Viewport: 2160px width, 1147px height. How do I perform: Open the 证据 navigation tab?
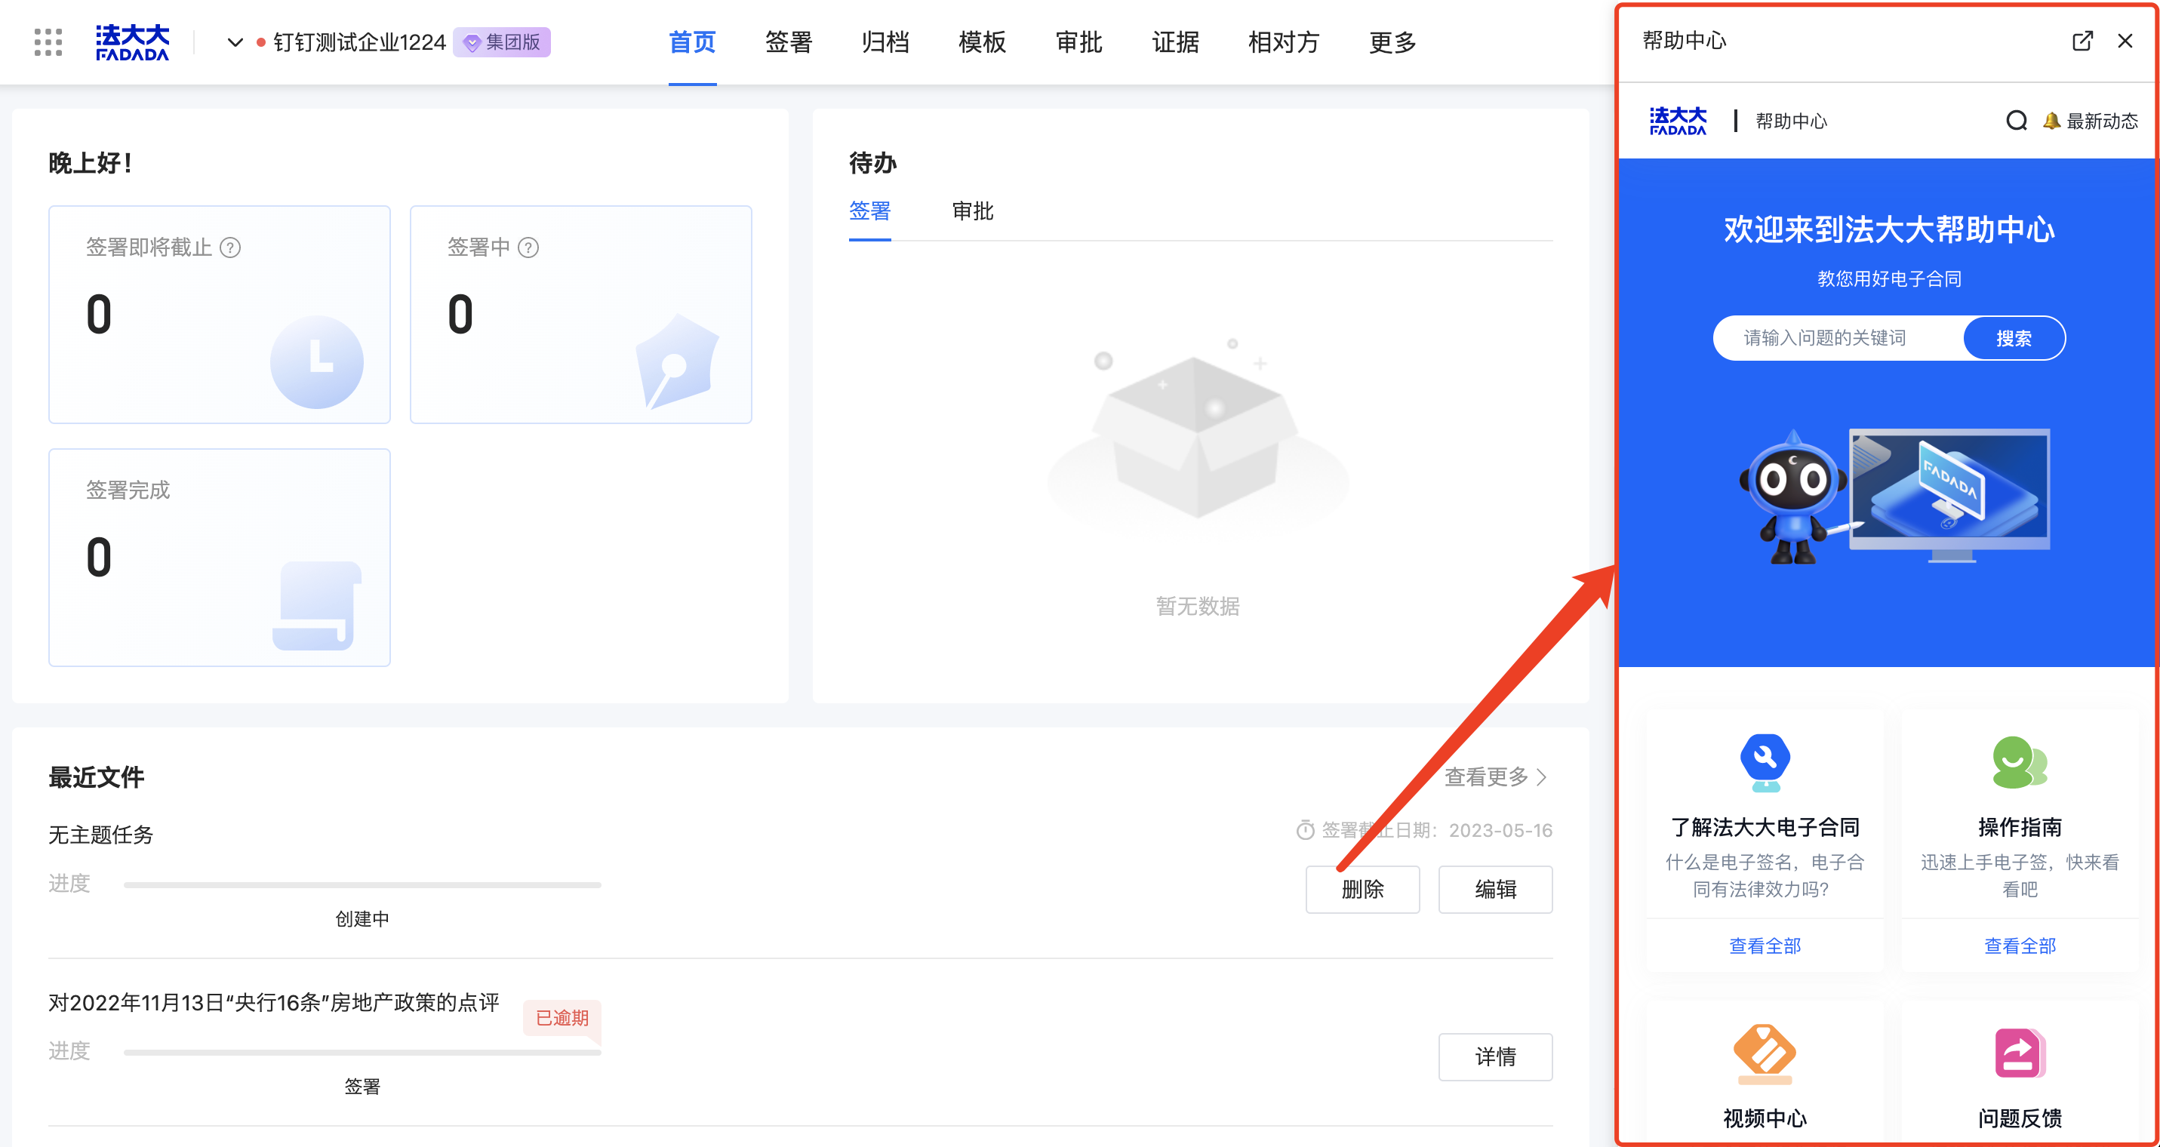pos(1175,42)
